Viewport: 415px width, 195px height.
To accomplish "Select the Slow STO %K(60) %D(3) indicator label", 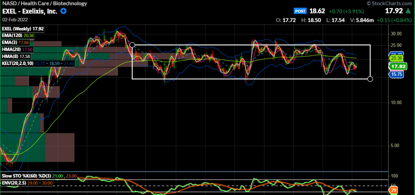I will [x=39, y=176].
